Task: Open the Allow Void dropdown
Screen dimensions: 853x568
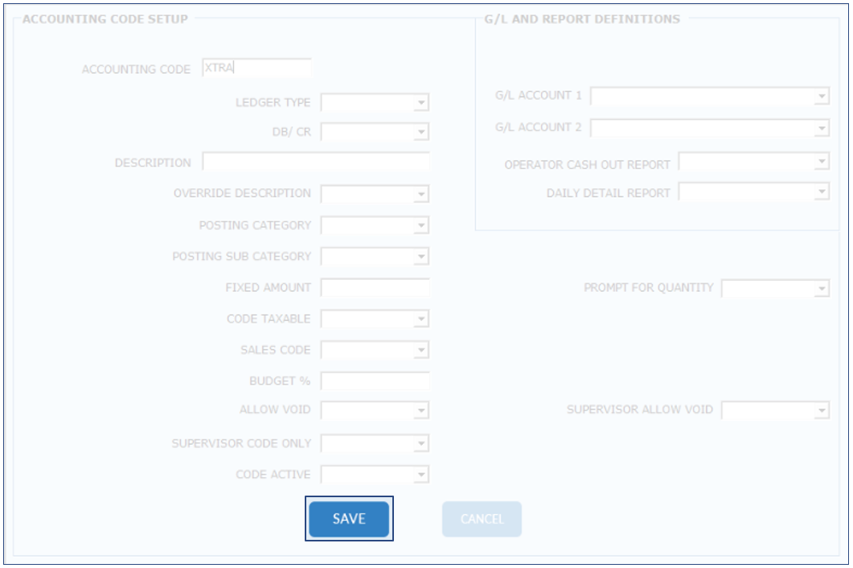Action: point(375,410)
